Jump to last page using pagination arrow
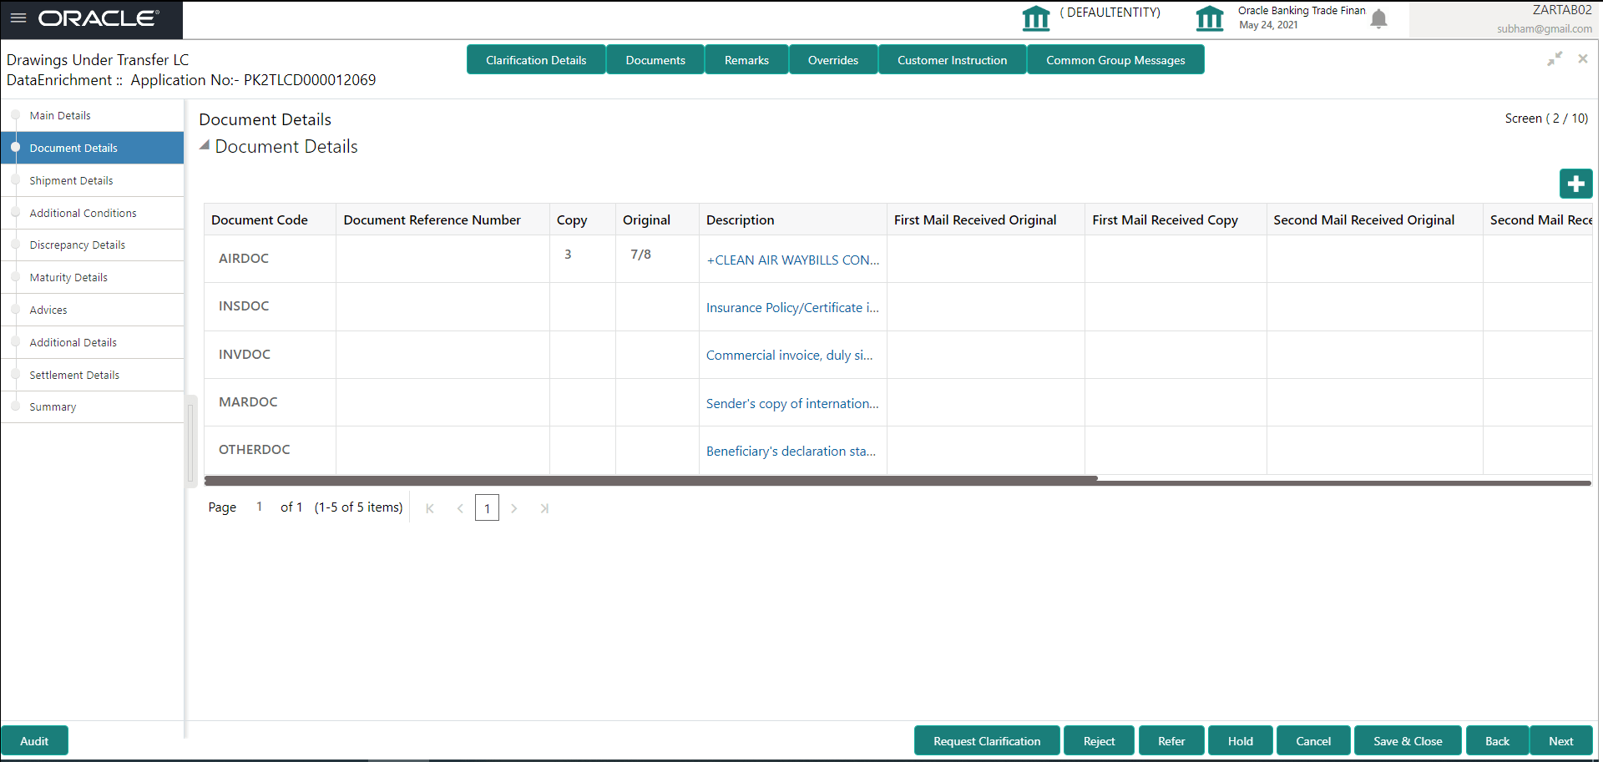 click(544, 507)
